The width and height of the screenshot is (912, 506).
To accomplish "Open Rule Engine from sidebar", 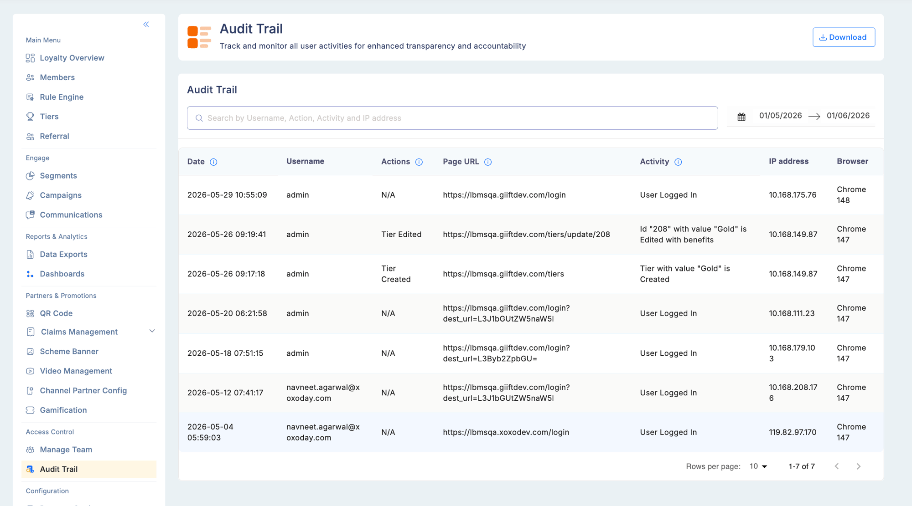I will point(62,97).
